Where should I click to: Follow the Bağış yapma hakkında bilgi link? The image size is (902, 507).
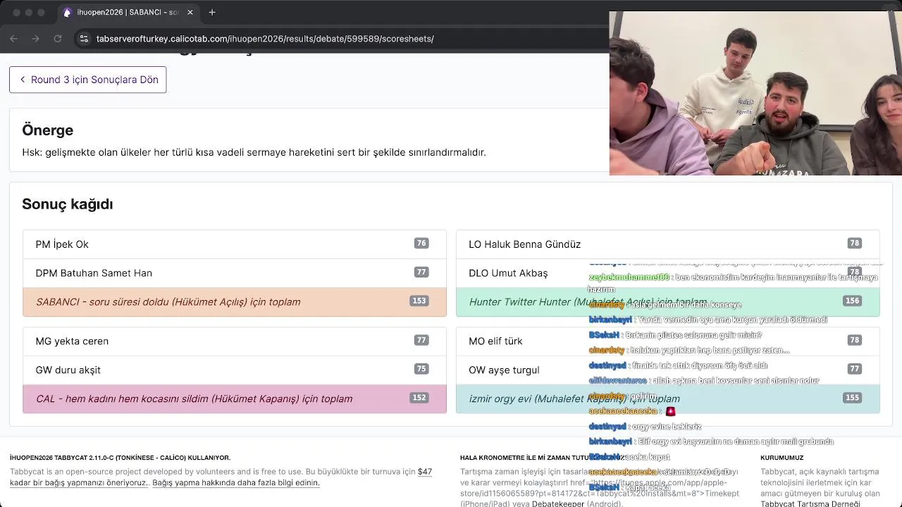coord(235,483)
